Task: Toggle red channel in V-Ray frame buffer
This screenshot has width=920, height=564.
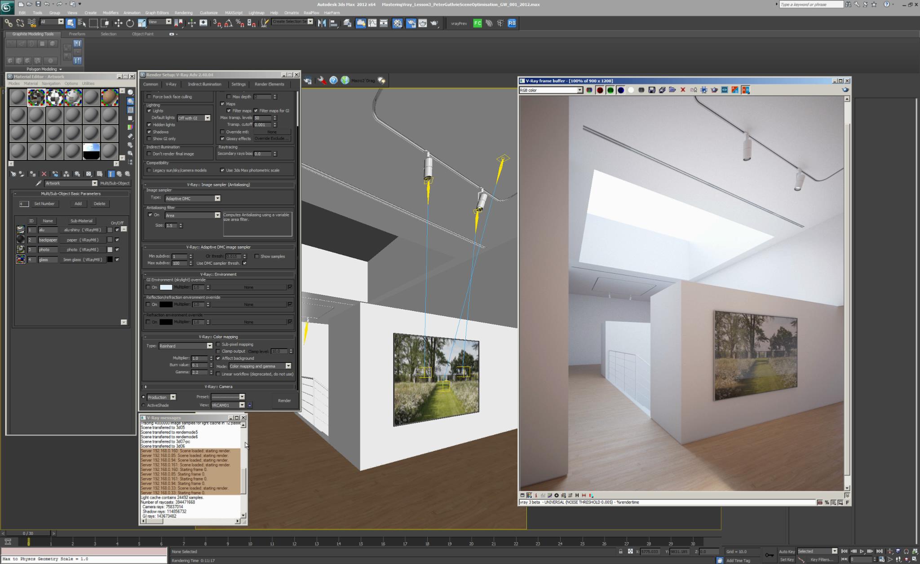Action: click(x=600, y=90)
